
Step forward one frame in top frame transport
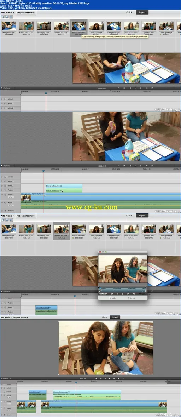[141, 88]
